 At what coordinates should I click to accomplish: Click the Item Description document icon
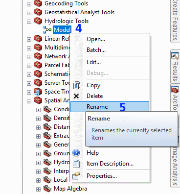pyautogui.click(x=76, y=164)
